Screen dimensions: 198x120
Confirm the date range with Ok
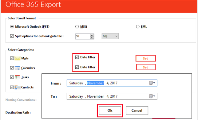point(110,110)
